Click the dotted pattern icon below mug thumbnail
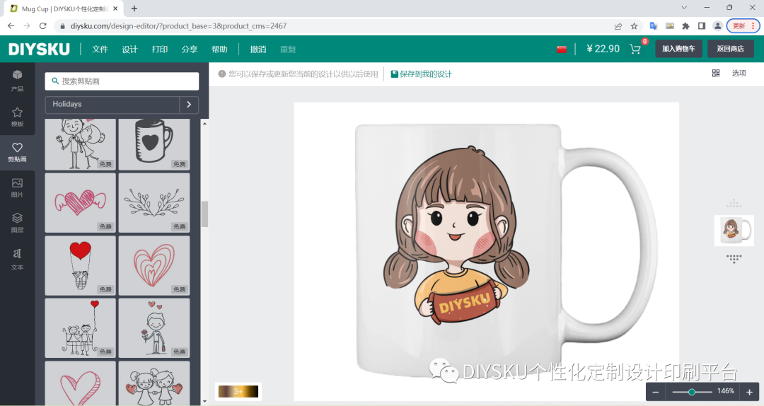764x406 pixels. 734,258
